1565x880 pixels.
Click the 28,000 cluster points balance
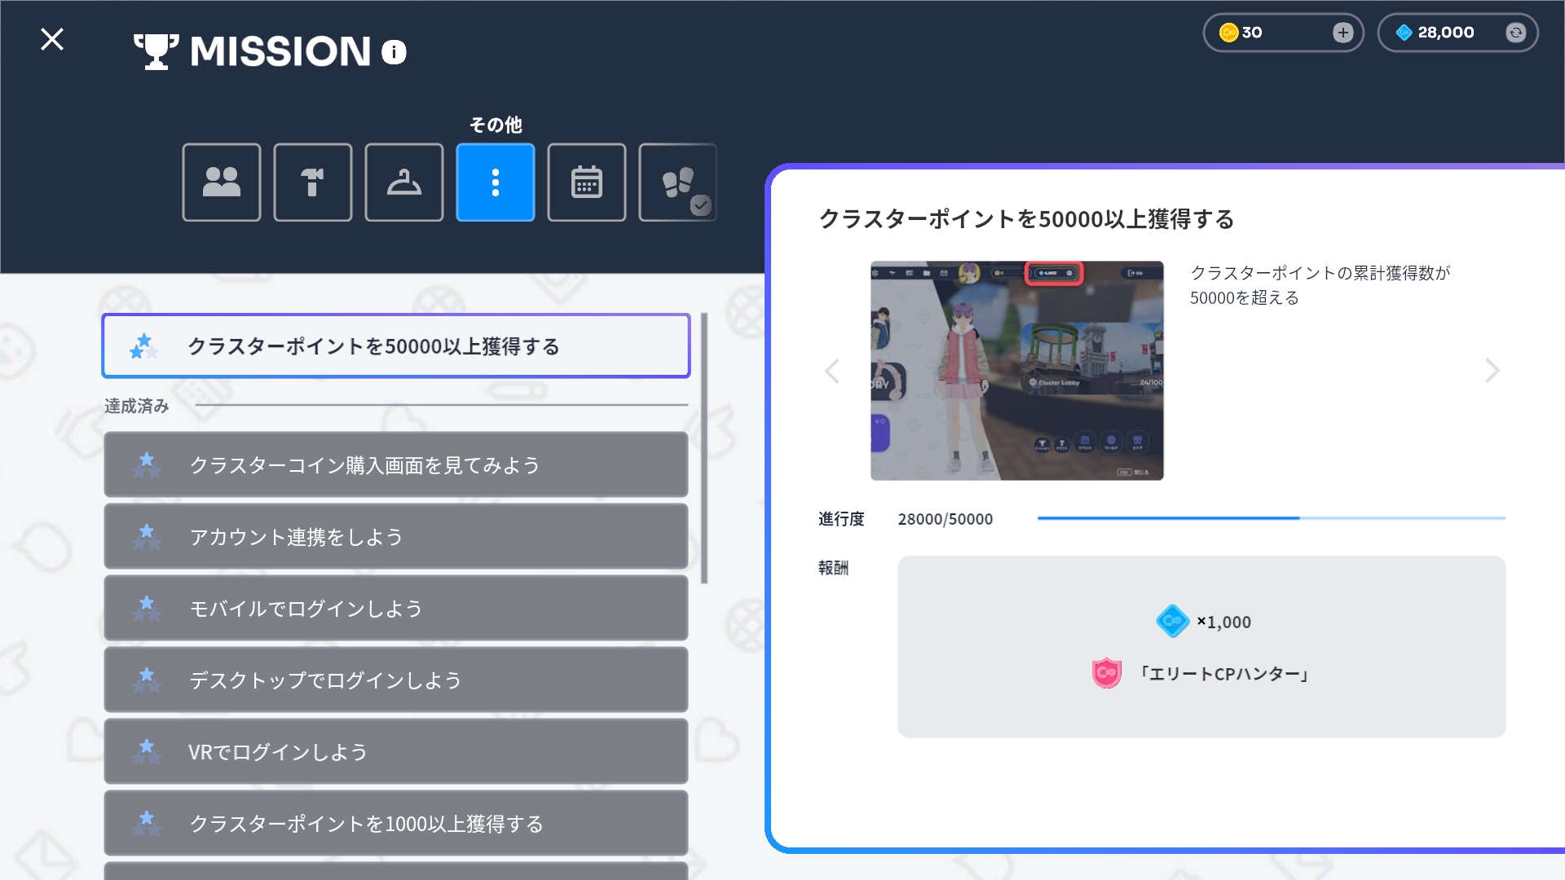(1446, 33)
